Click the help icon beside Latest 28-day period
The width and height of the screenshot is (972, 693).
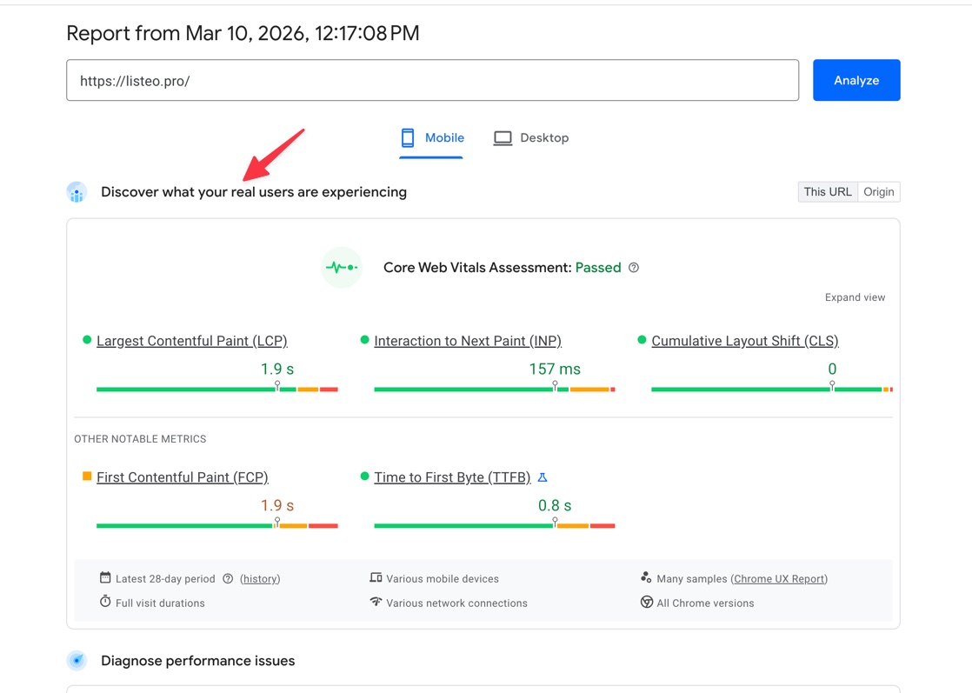point(228,579)
